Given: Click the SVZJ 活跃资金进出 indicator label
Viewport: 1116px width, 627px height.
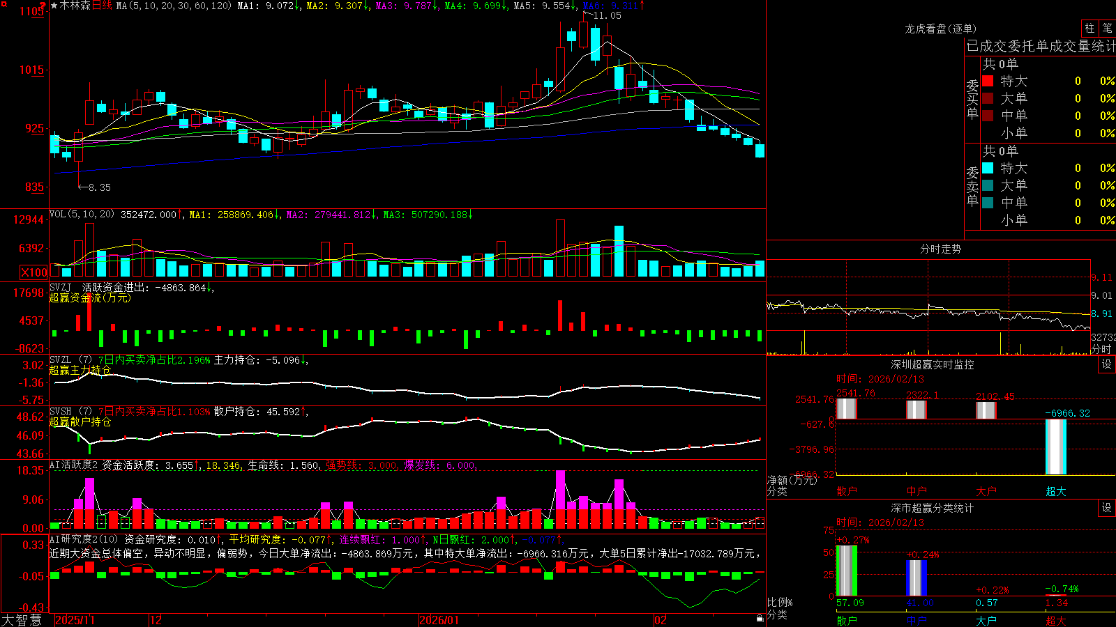Looking at the screenshot, I should (x=98, y=287).
